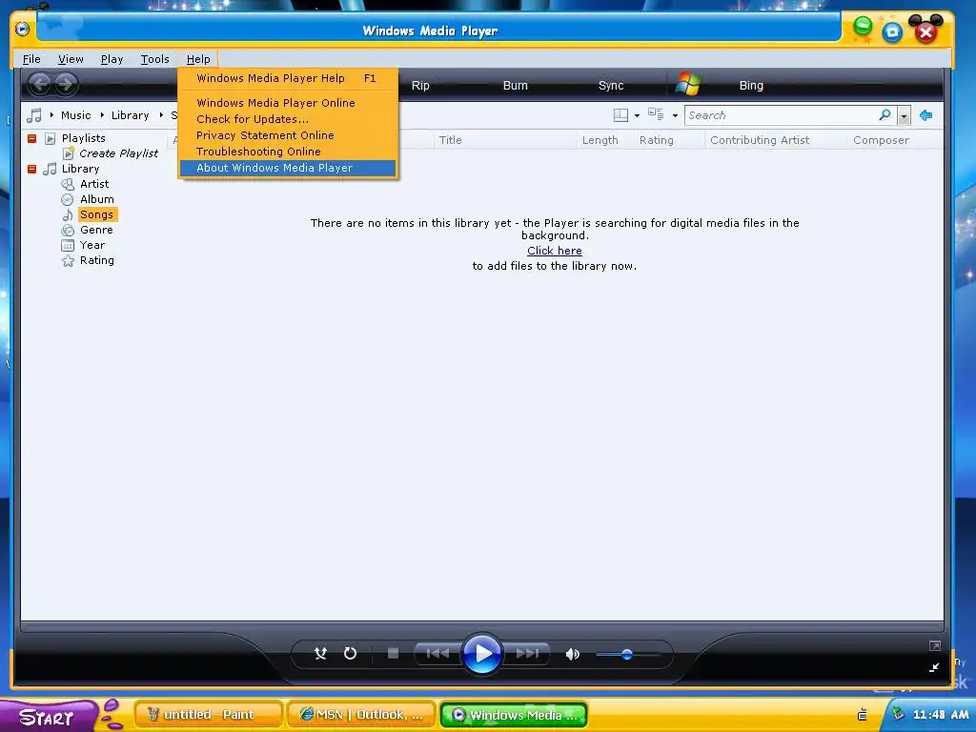Click in the Search field
The height and width of the screenshot is (732, 976).
pos(782,115)
